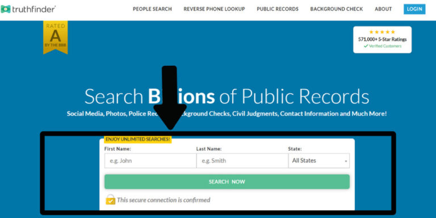Click the Login button
Screen dimensions: 436x218
414,9
